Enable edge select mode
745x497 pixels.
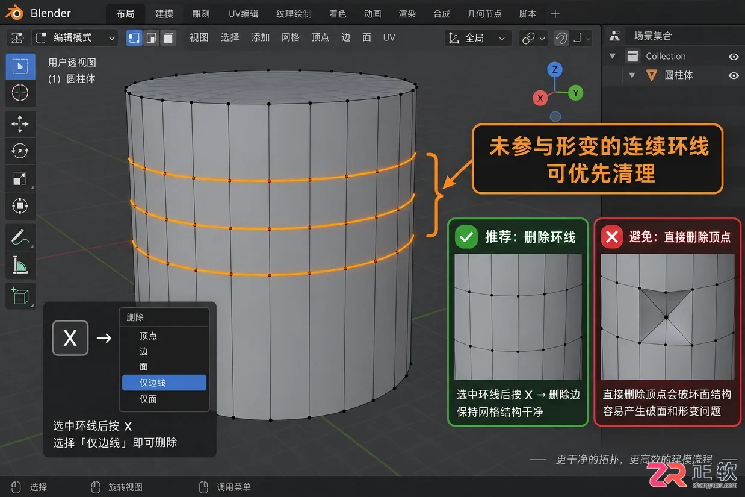click(151, 38)
